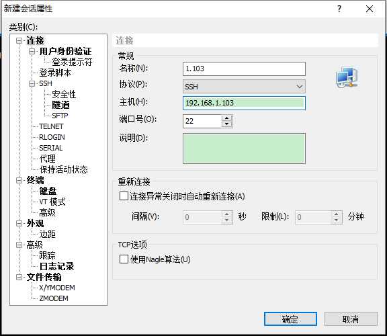Click the 主机 address field
387x336 pixels.
tap(244, 103)
